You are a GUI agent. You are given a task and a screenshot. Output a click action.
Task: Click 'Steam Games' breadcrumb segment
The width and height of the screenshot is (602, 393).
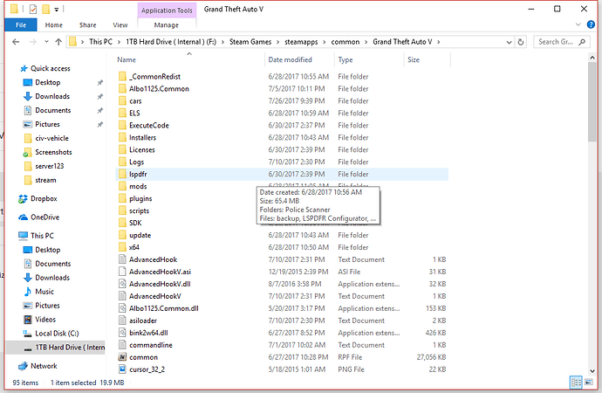(x=250, y=42)
